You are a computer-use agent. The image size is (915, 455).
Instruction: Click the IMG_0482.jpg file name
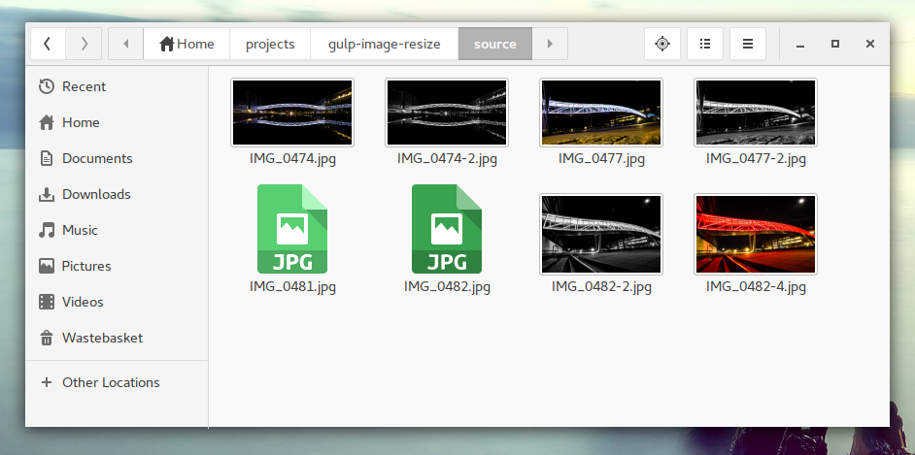point(447,286)
